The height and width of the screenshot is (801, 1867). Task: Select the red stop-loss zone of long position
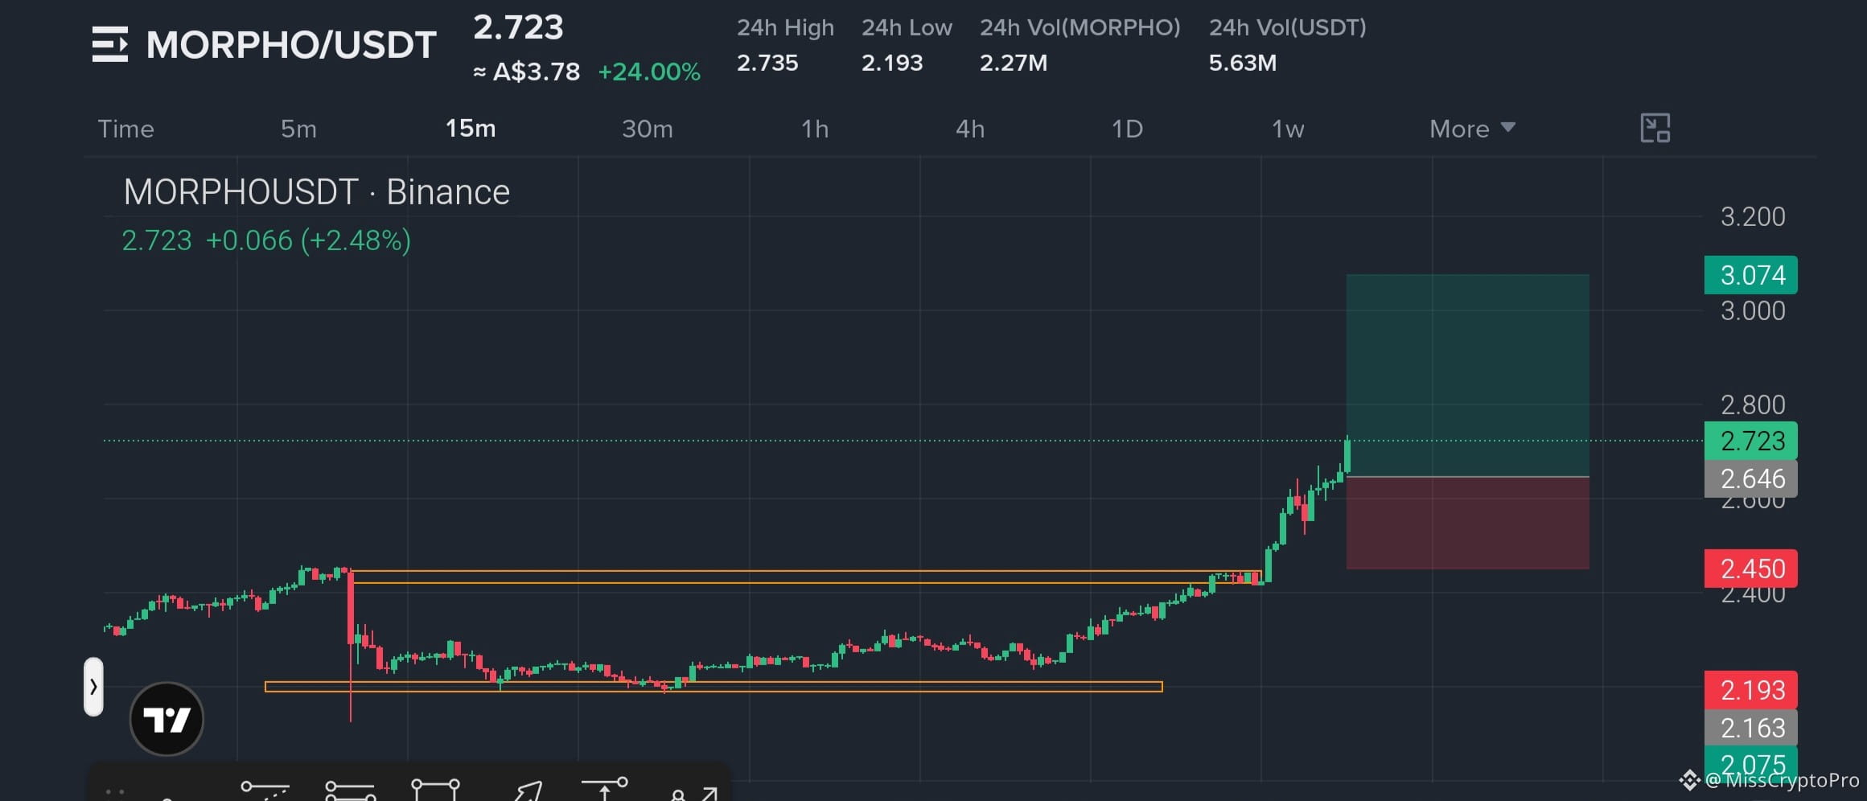[1467, 523]
